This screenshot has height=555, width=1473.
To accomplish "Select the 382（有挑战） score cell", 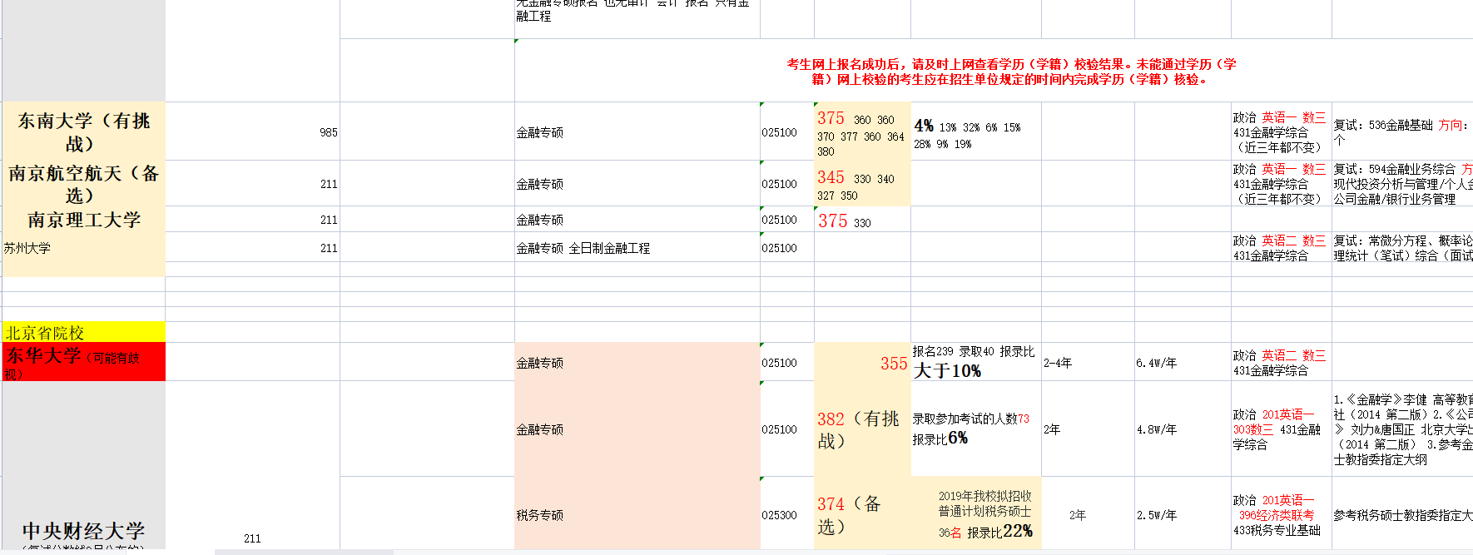I will (x=860, y=429).
